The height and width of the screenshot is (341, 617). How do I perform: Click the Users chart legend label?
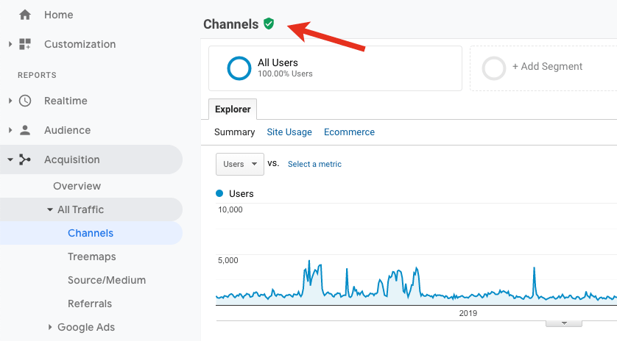click(241, 194)
